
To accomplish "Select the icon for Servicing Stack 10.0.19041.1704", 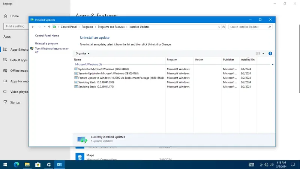I will click(x=76, y=87).
